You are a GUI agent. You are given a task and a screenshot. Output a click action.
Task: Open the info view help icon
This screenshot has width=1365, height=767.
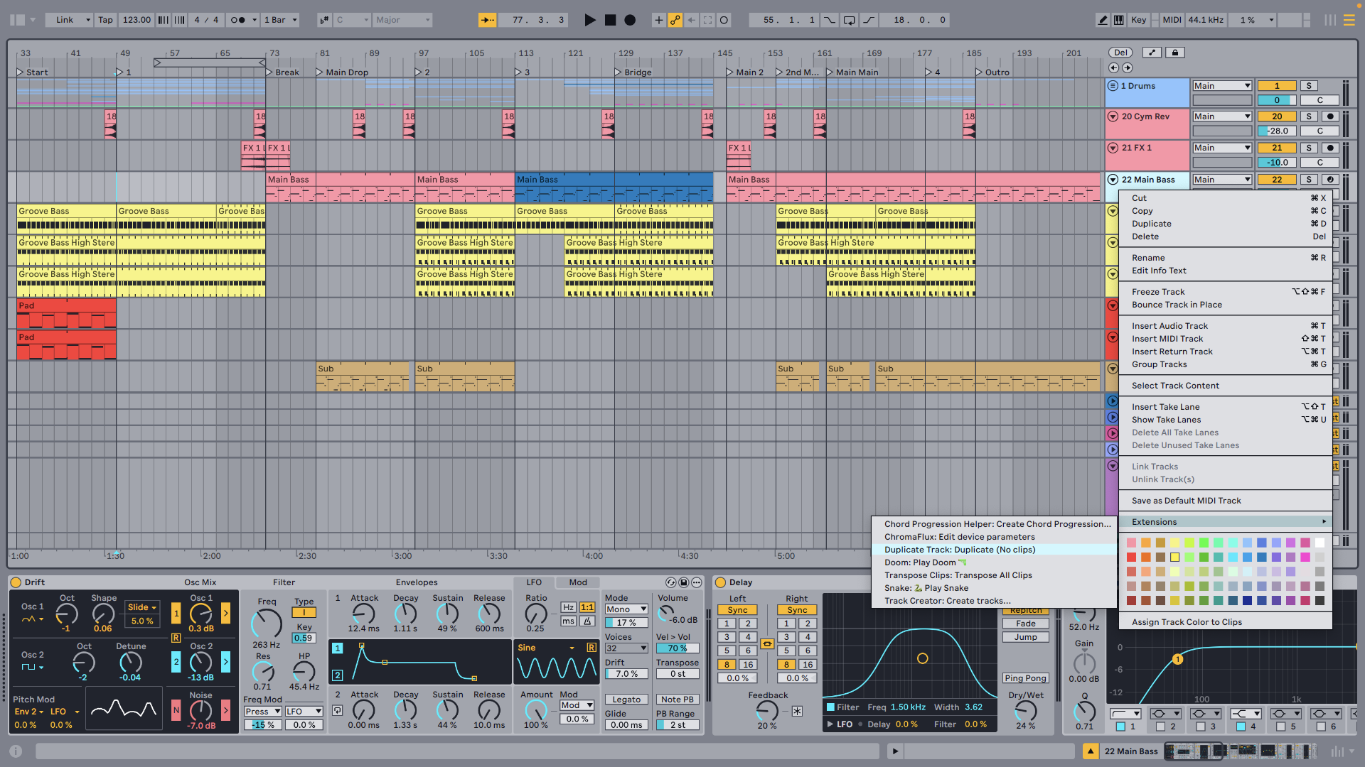point(16,751)
